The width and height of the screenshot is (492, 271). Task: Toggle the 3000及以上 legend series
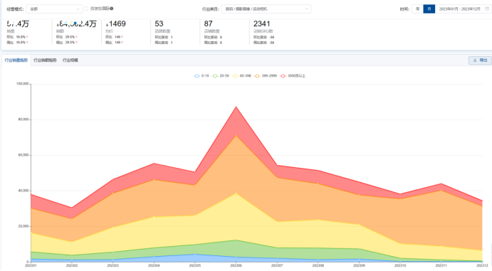(x=293, y=76)
